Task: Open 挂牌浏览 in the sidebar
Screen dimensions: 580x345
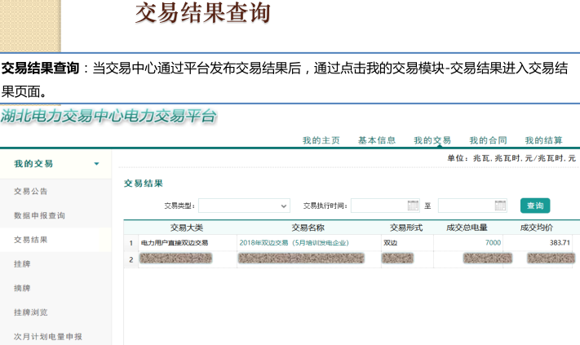Action: [x=31, y=312]
